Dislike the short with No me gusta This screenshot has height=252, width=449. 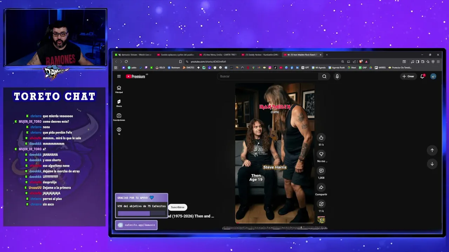coord(321,154)
